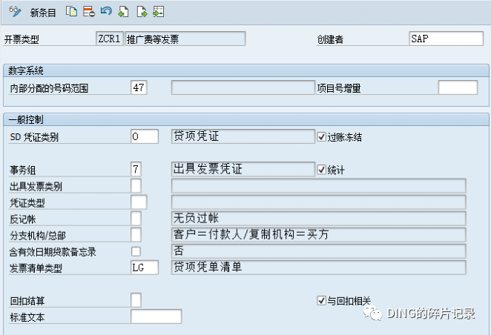Click the 开票类型 label
This screenshot has width=491, height=335.
tap(22, 39)
